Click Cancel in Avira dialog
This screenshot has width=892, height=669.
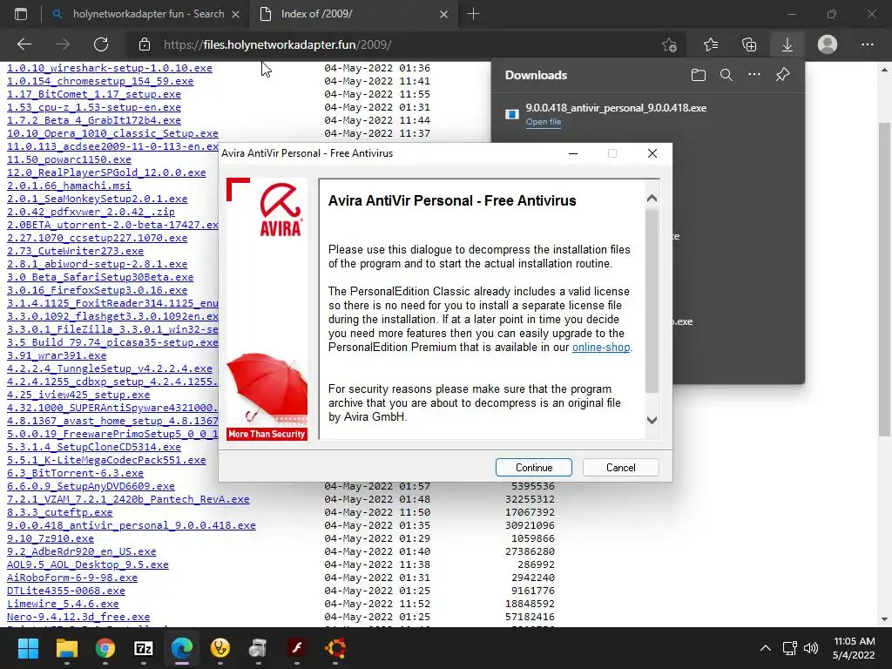[x=620, y=468]
